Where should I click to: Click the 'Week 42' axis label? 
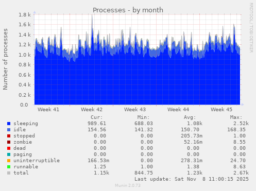(x=92, y=110)
